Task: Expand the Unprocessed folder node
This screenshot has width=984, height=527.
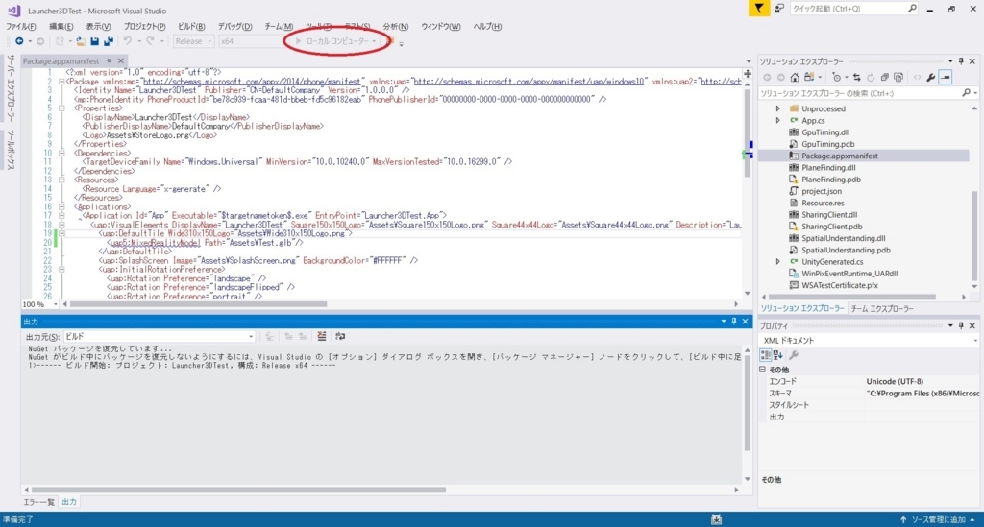Action: [x=777, y=109]
